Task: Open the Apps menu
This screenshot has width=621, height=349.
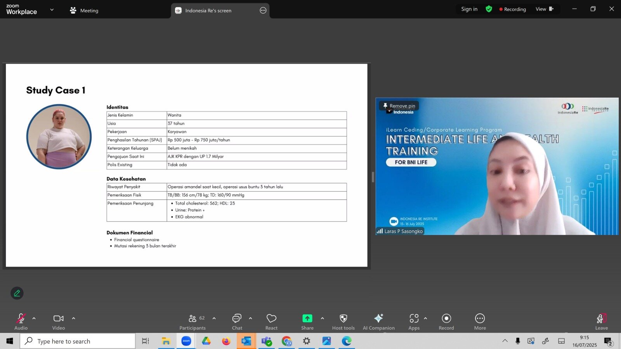Action: (414, 322)
